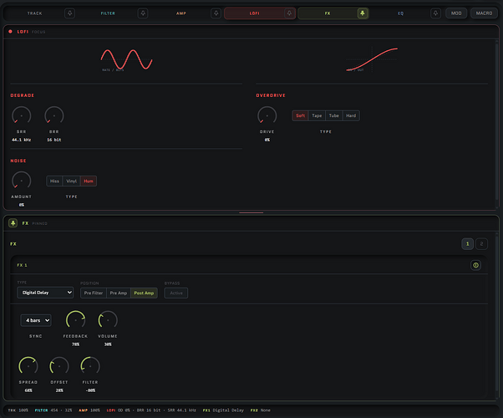Click the overdrive in/out curve display
This screenshot has height=418, width=503.
tap(372, 59)
